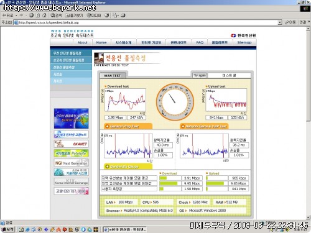Open the Mail toolbar icon
This screenshot has height=233, width=311.
coord(115,16)
